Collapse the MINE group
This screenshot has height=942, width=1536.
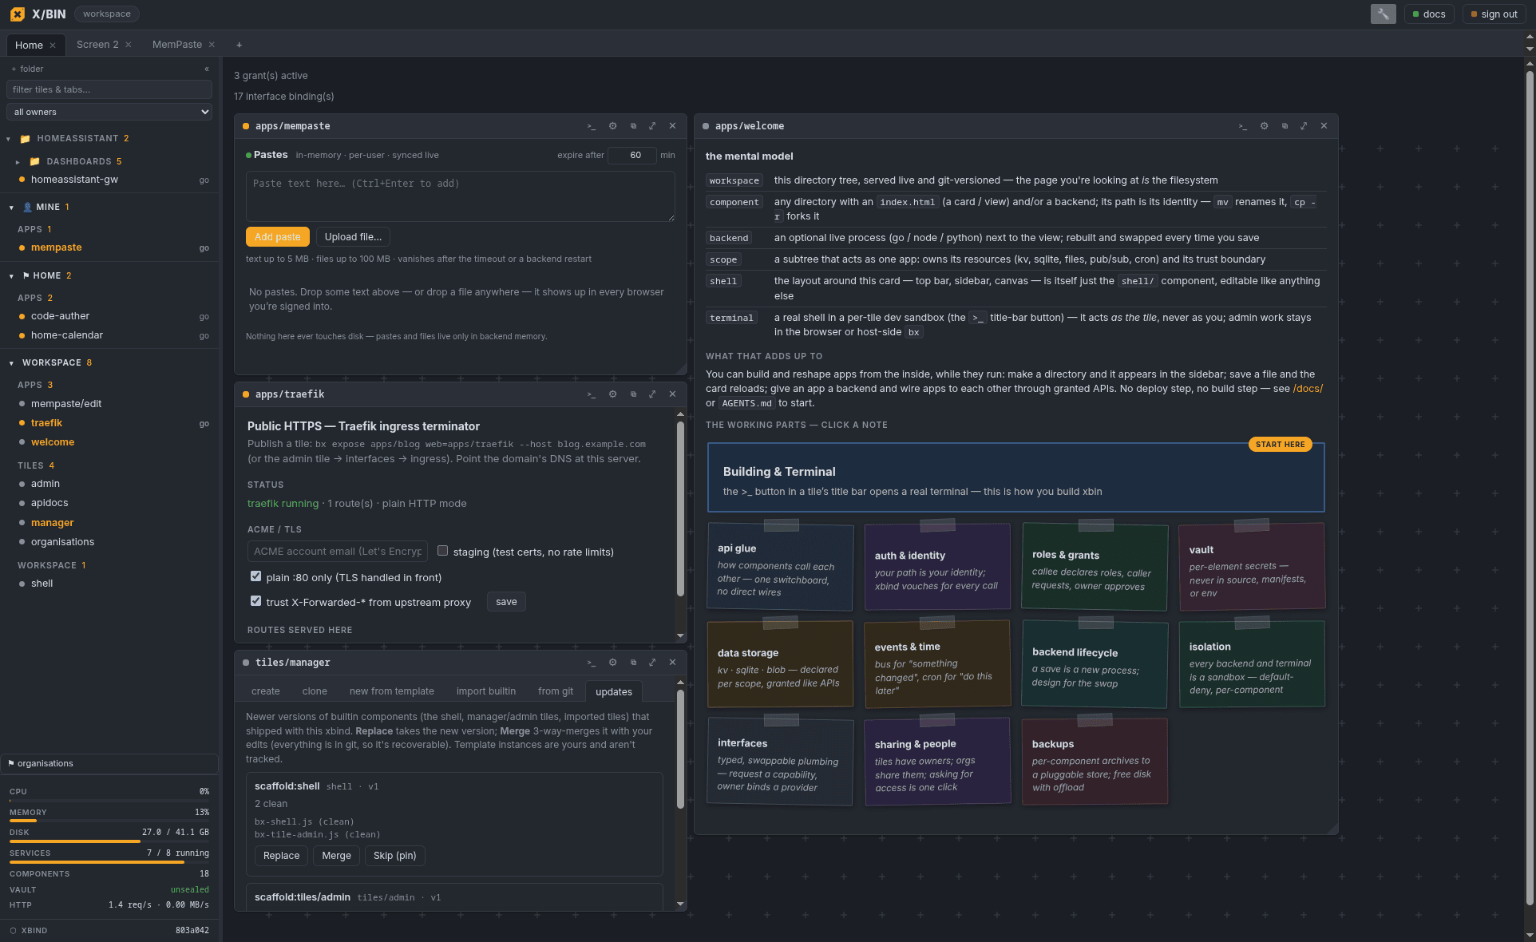coord(11,208)
